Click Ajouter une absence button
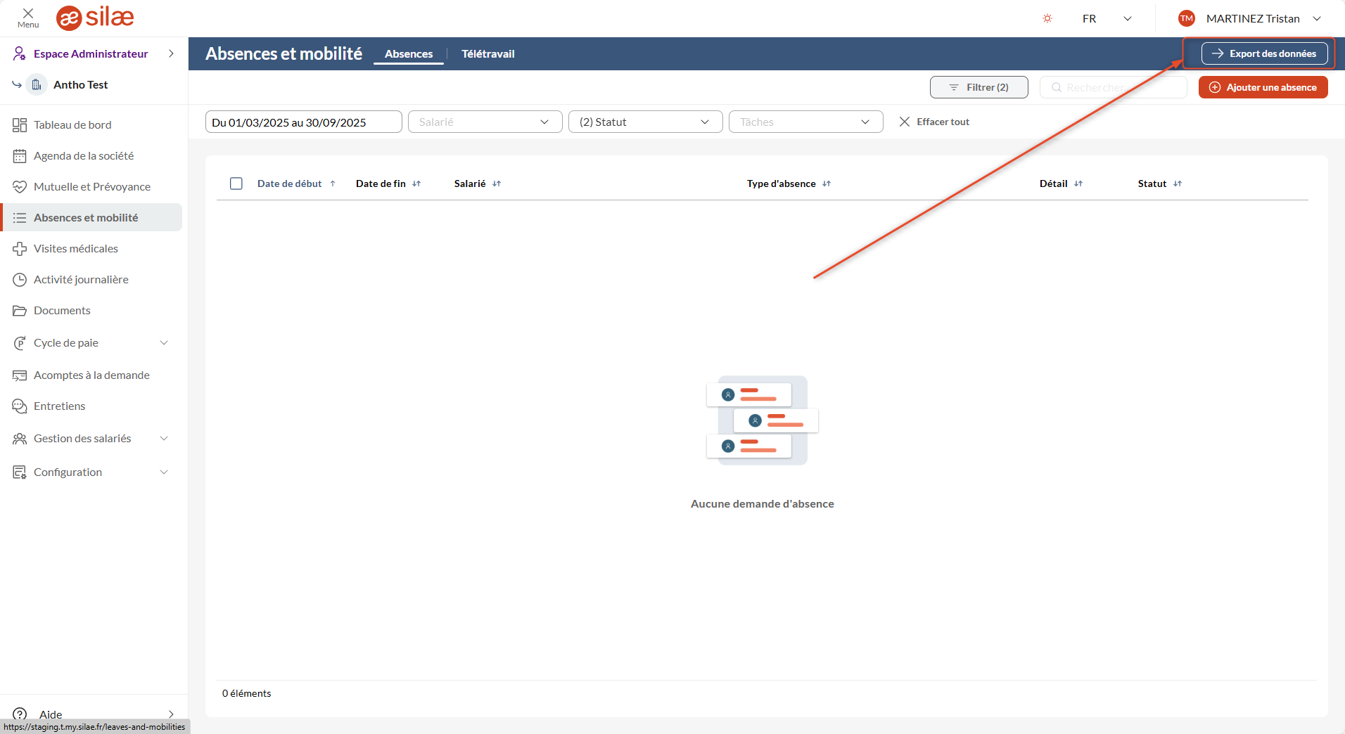 [1263, 87]
